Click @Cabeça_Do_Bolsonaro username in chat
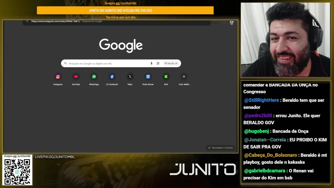Screen dimensions: 334x188 [x=271, y=155]
